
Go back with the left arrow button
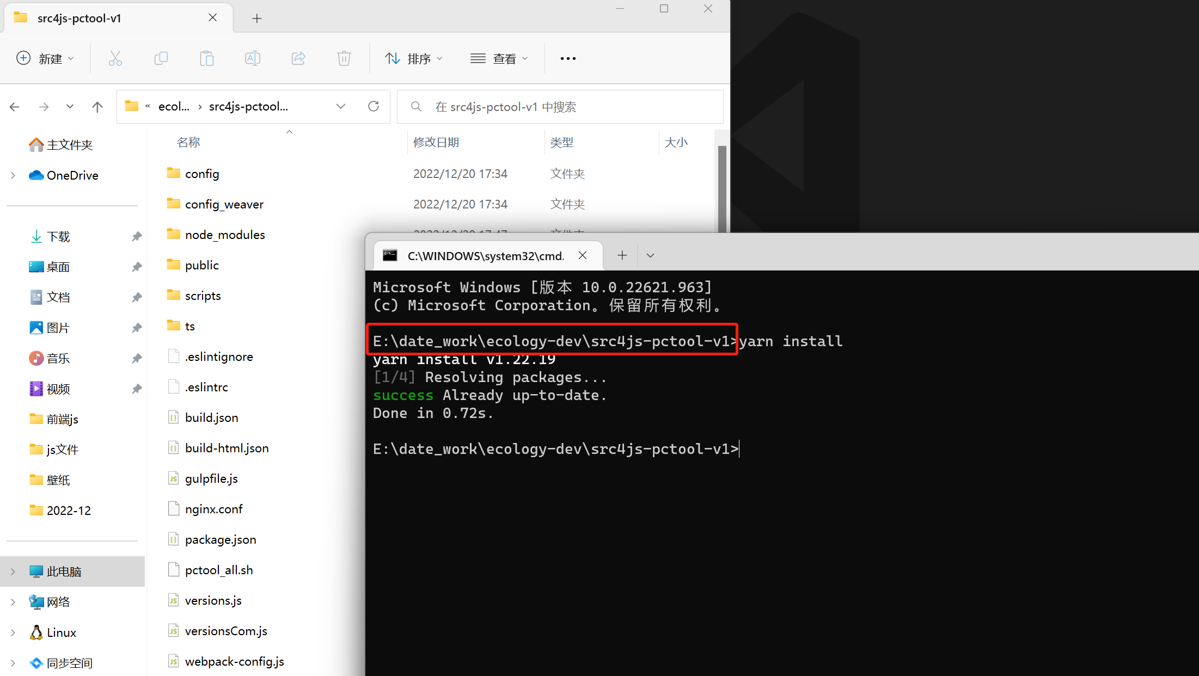coord(15,107)
